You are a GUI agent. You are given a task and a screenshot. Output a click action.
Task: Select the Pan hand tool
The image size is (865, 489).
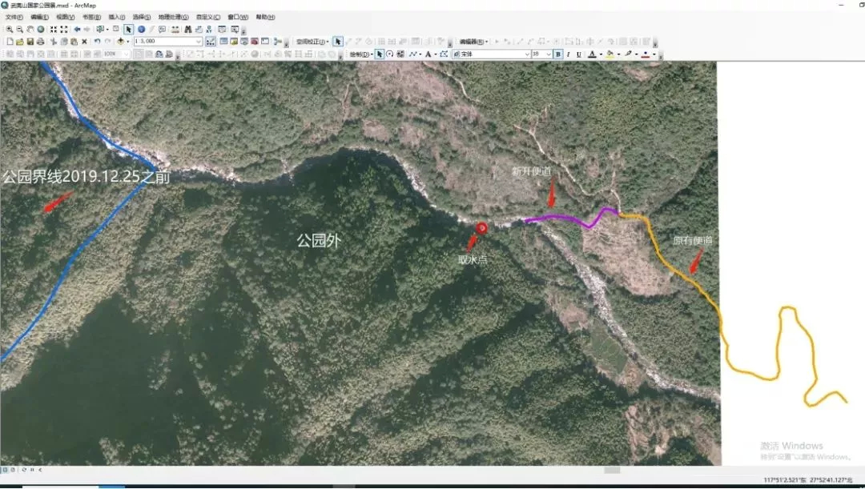[x=30, y=30]
